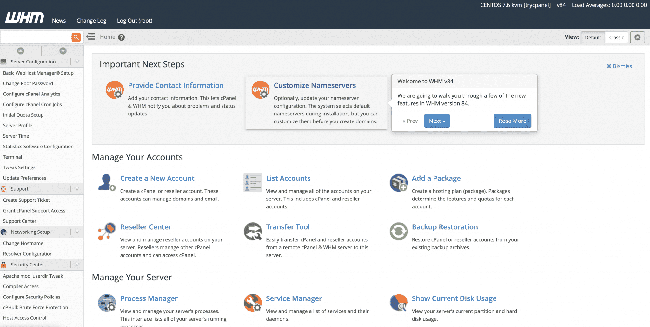Screen dimensions: 650x327
Task: Open Grant cPanel Support Access
Action: click(x=34, y=211)
